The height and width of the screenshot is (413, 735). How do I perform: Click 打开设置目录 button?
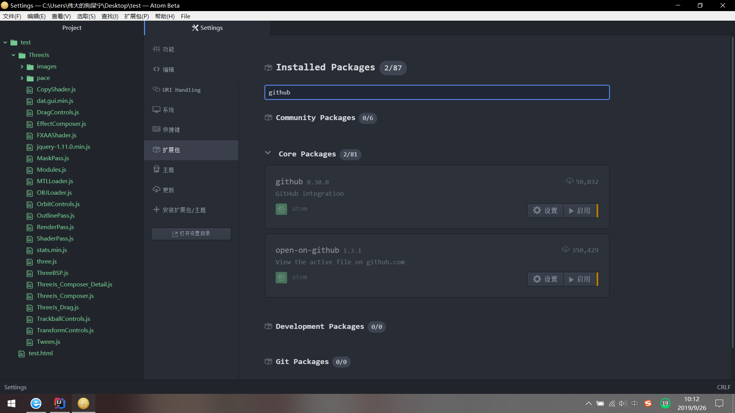tap(191, 234)
